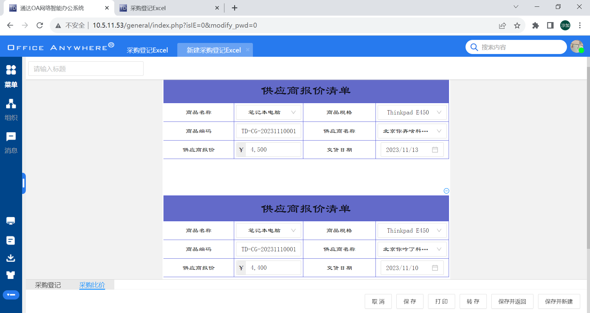Viewport: 590px width, 313px height.
Task: Switch to the 采购登记 sheet tab
Action: (48, 285)
